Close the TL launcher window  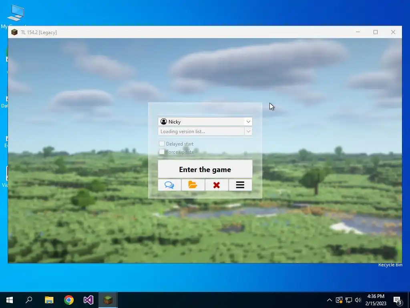coord(393,32)
